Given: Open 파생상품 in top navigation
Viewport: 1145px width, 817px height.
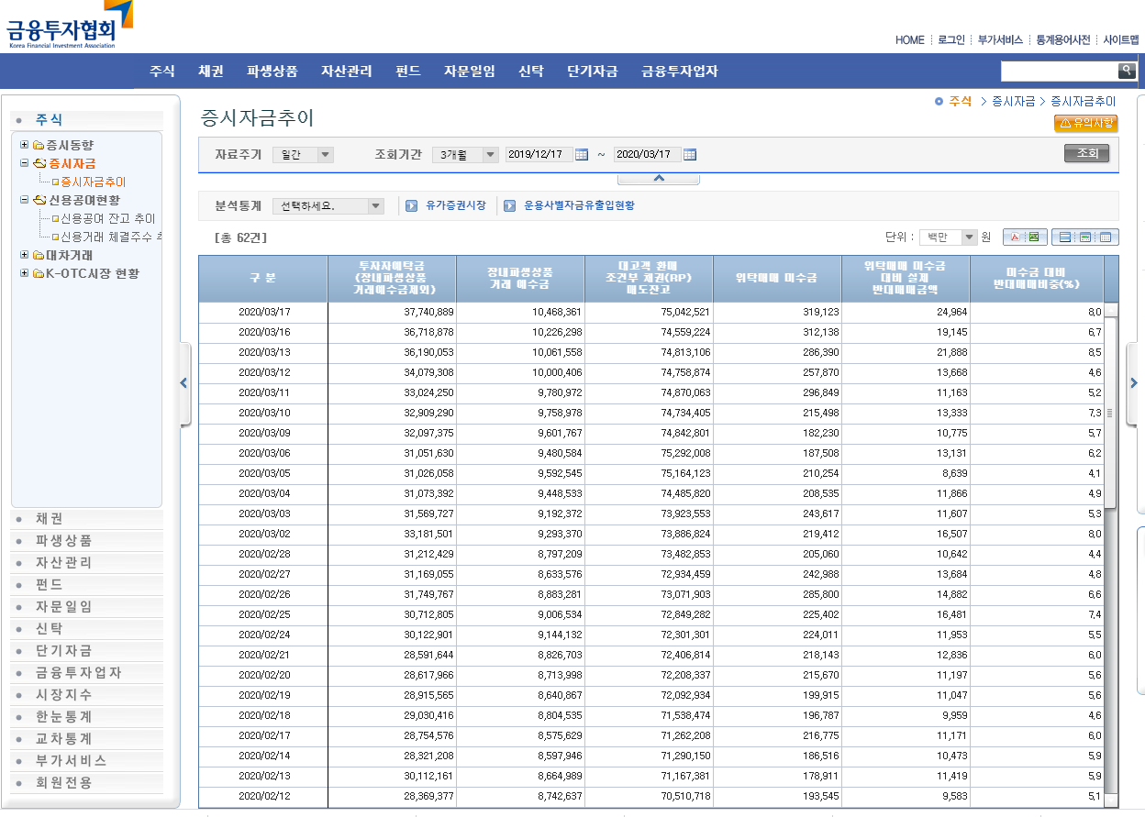Looking at the screenshot, I should pos(272,71).
